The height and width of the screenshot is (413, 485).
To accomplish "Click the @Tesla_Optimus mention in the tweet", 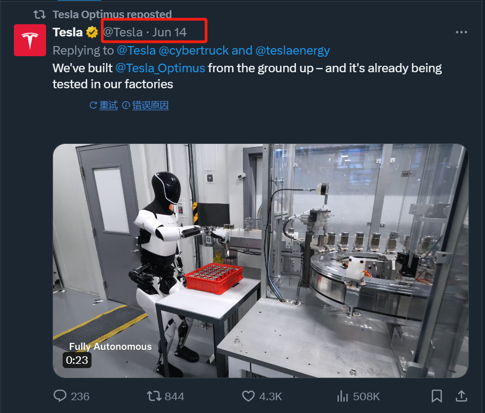I will point(161,68).
